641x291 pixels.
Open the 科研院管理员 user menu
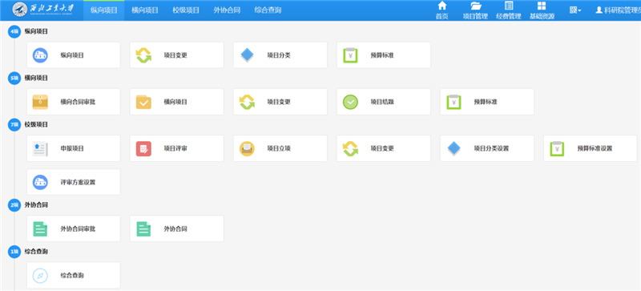pos(618,10)
